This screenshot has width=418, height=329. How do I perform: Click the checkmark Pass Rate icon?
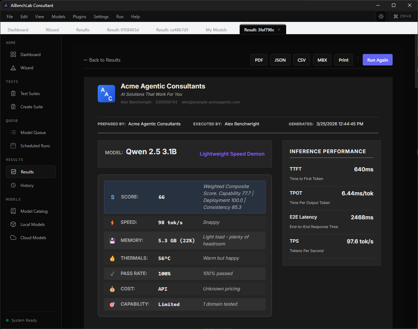[x=112, y=274]
